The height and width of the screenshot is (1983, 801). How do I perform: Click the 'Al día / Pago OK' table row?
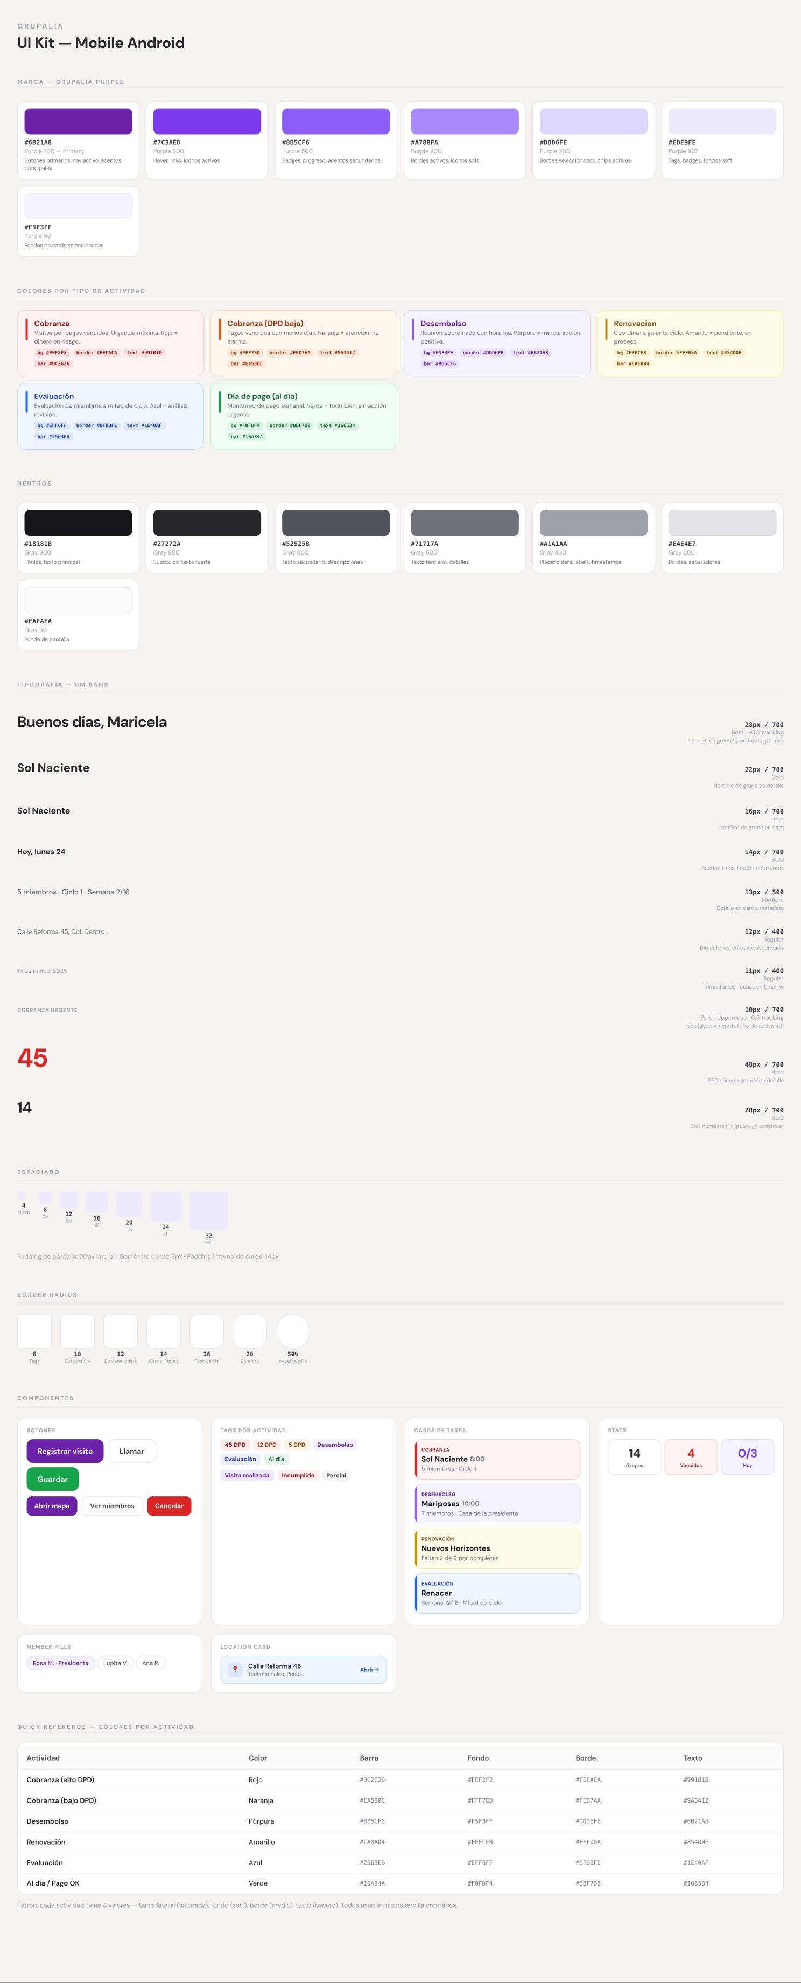400,1883
